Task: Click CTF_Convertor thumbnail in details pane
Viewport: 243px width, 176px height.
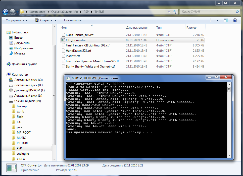Action: pyautogui.click(x=12, y=168)
